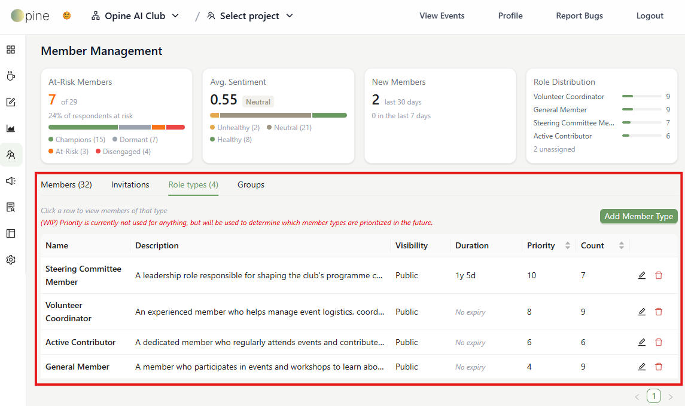Image resolution: width=685 pixels, height=406 pixels.
Task: Click 'A leadership role responsible' description cell
Action: point(258,276)
